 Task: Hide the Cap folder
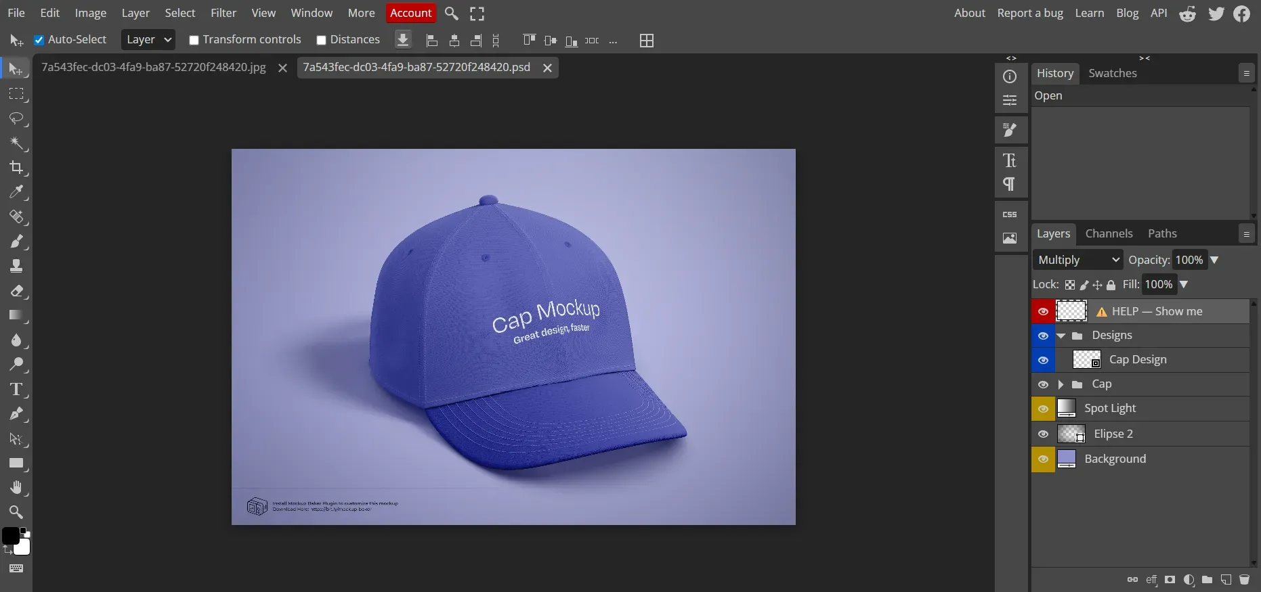(1043, 384)
